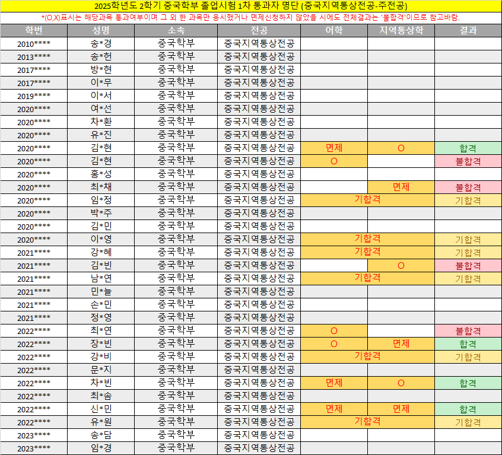Screen dimensions: 502x455
Task: Select the name cell 송*담
Action: [101, 435]
